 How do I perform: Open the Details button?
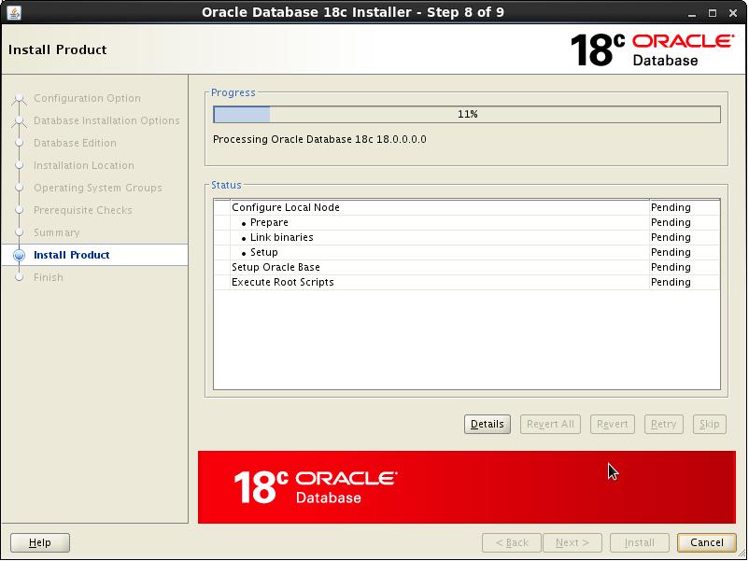point(487,424)
